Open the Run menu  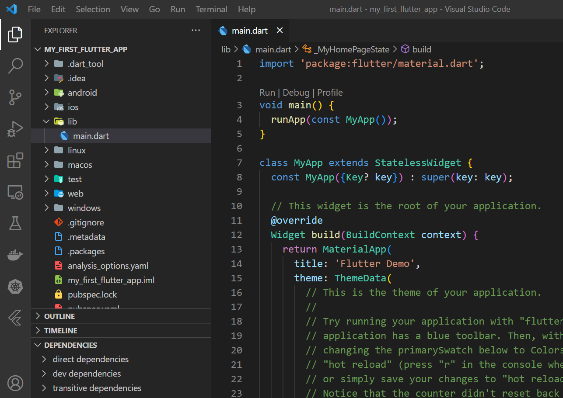click(x=178, y=9)
